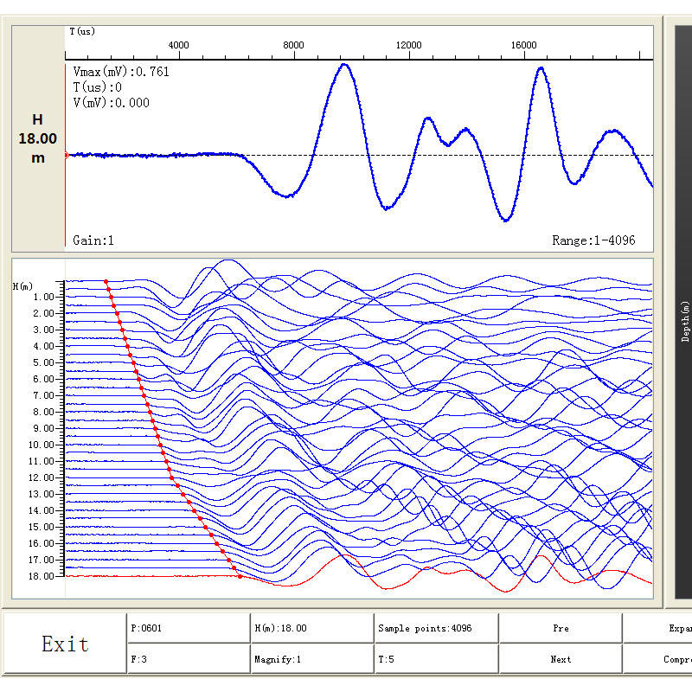Select the 10.00 depth label on H(m) axis

[41, 445]
